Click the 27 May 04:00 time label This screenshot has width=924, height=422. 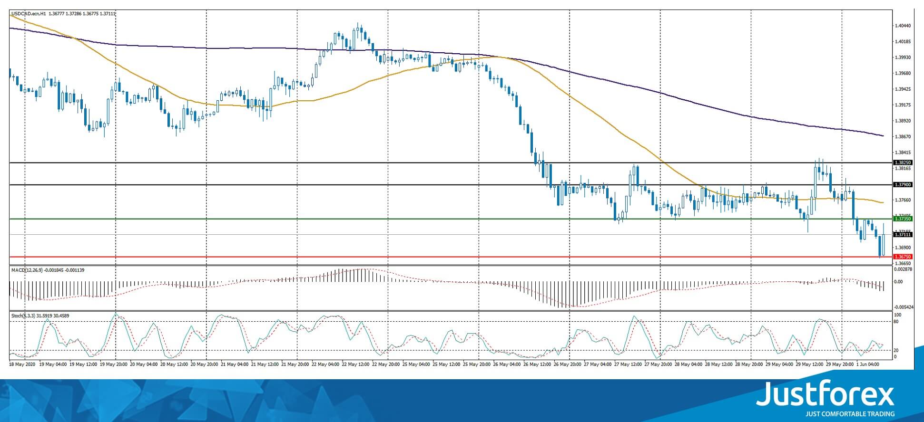tap(598, 364)
